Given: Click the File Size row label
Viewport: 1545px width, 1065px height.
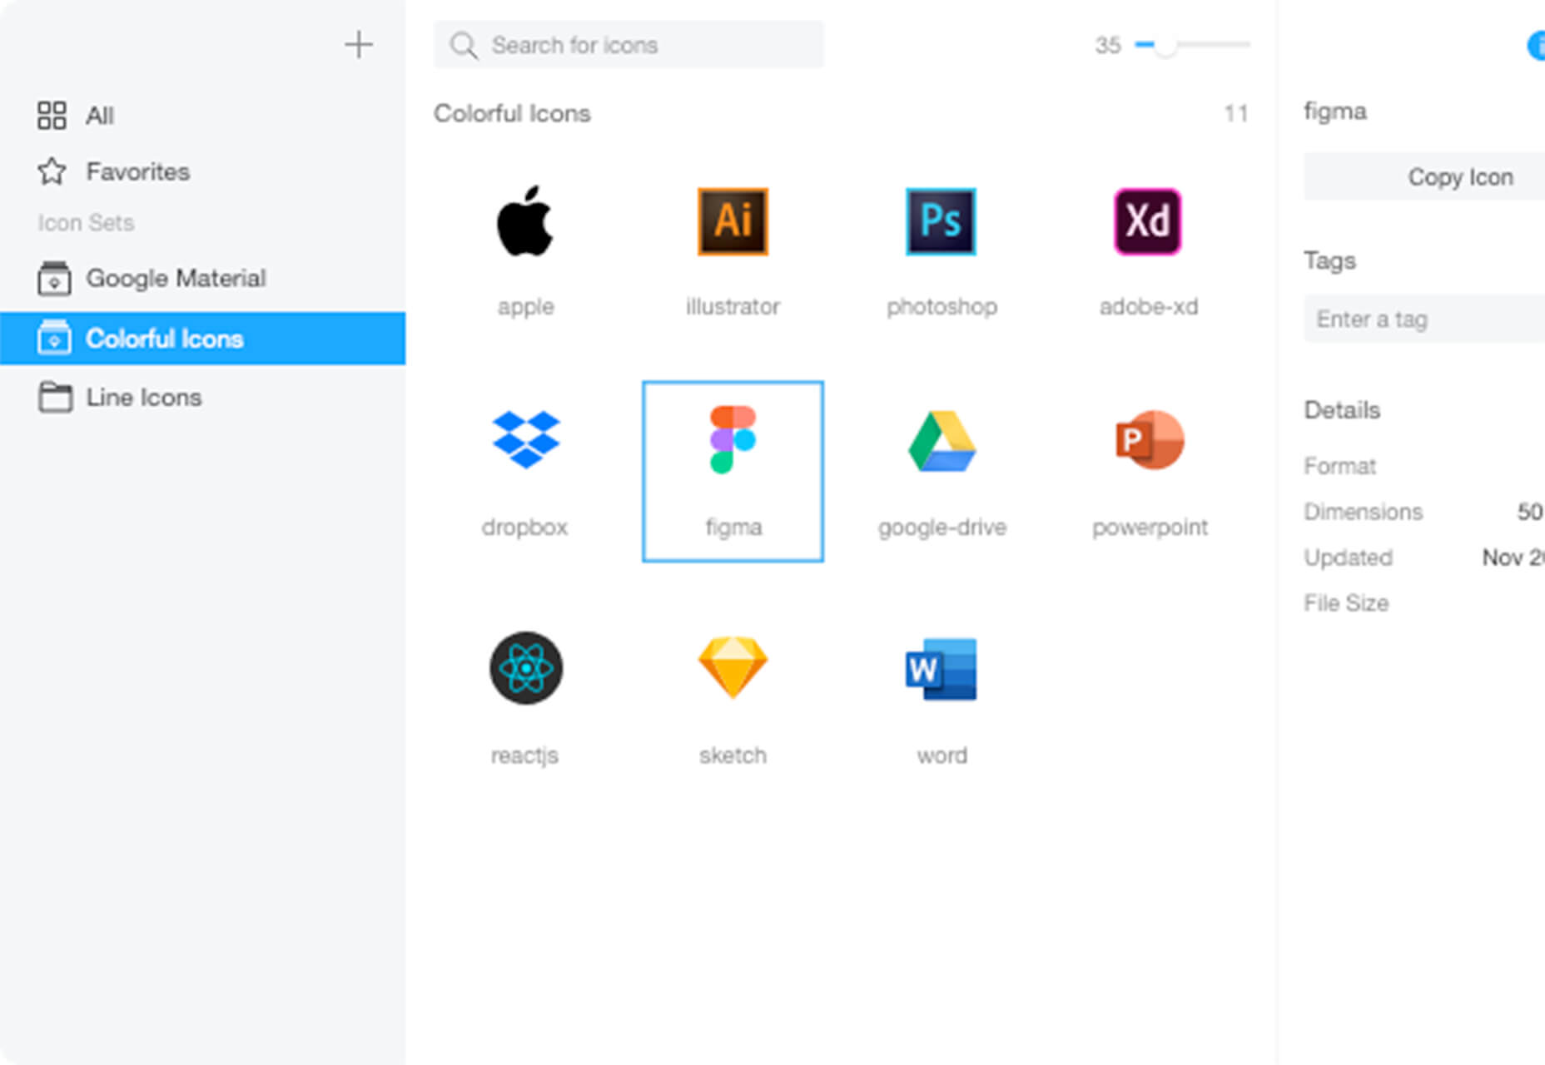Looking at the screenshot, I should 1345,602.
